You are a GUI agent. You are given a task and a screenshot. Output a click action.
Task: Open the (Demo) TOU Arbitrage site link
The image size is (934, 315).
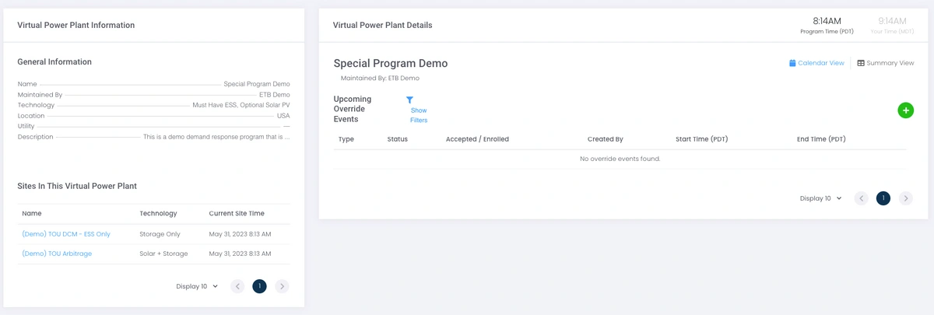tap(57, 254)
